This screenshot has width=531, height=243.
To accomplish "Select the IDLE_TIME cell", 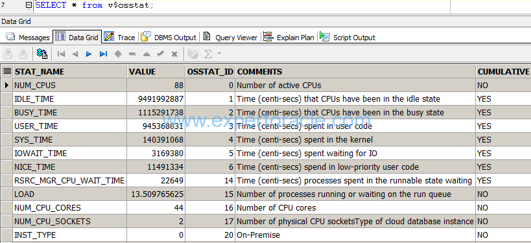I will pyautogui.click(x=70, y=99).
